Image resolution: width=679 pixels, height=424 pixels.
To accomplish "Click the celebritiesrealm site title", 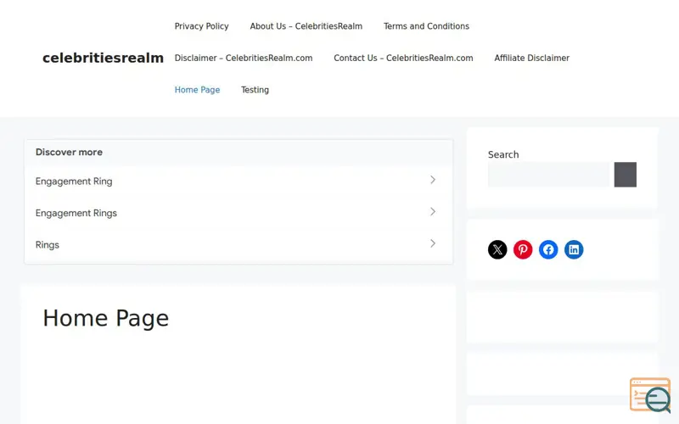I will pos(103,58).
